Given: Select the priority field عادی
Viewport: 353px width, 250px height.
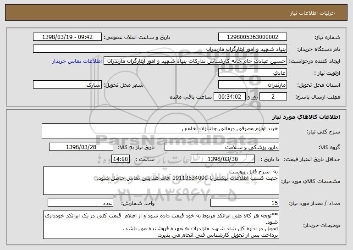Looking at the screenshot, I should (252, 73).
